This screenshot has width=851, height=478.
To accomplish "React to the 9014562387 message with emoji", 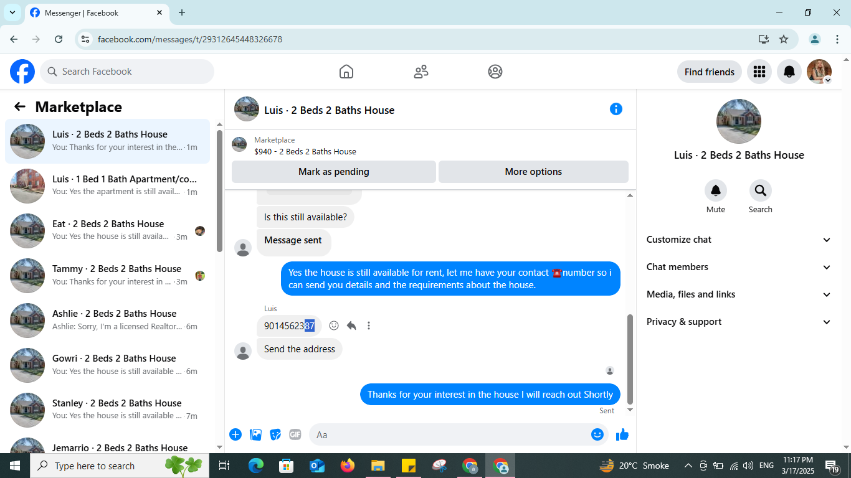I will (334, 326).
